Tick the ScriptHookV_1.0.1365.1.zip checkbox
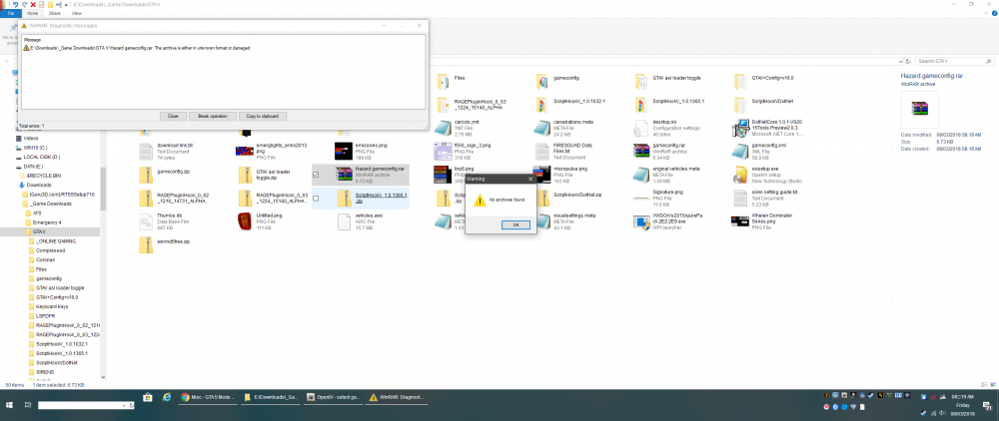The height and width of the screenshot is (421, 999). pos(317,199)
